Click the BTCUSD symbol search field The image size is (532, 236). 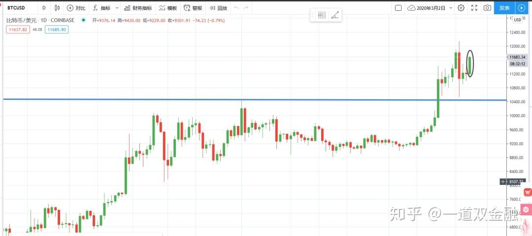pos(20,8)
